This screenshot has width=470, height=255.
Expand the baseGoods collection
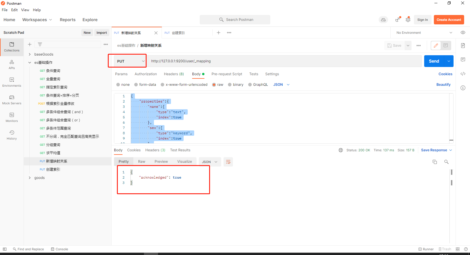point(30,54)
